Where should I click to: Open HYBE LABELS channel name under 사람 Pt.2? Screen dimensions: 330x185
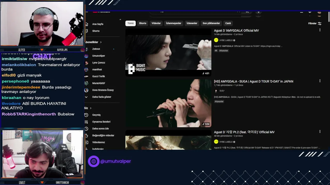click(226, 142)
